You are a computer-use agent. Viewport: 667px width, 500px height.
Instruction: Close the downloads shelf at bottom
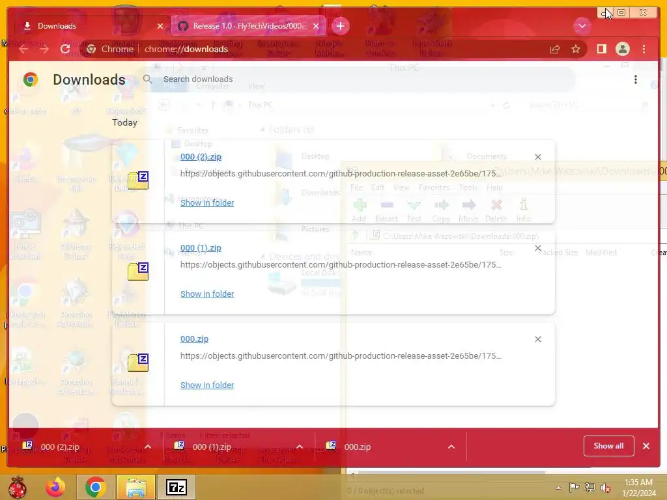[x=646, y=446]
